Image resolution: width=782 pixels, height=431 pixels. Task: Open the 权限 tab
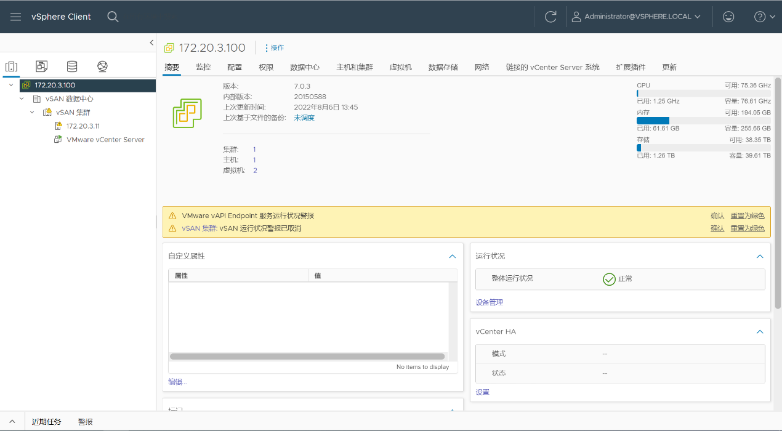(x=266, y=67)
